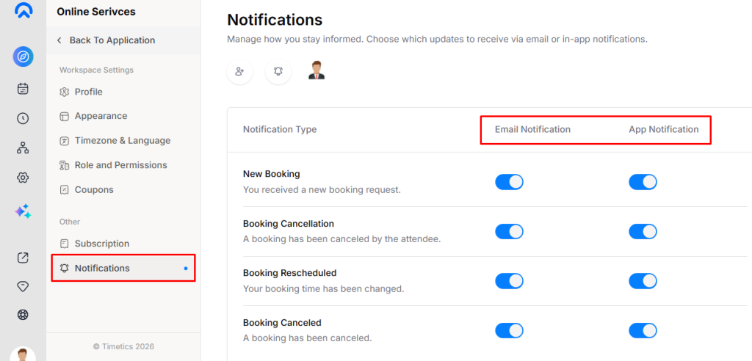Click the gear settings icon in the rail
This screenshot has height=361, width=752.
(x=23, y=178)
